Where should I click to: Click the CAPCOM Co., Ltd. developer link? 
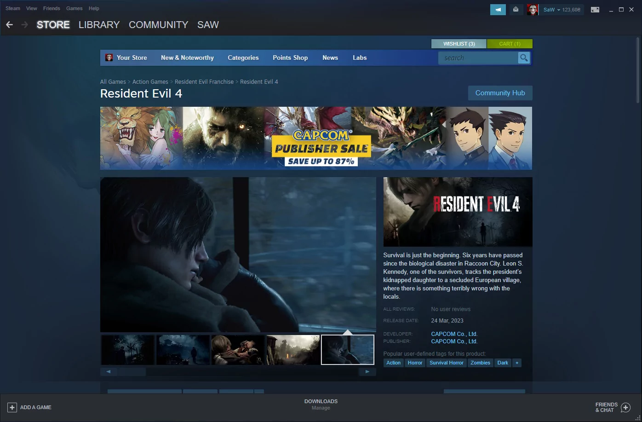454,334
